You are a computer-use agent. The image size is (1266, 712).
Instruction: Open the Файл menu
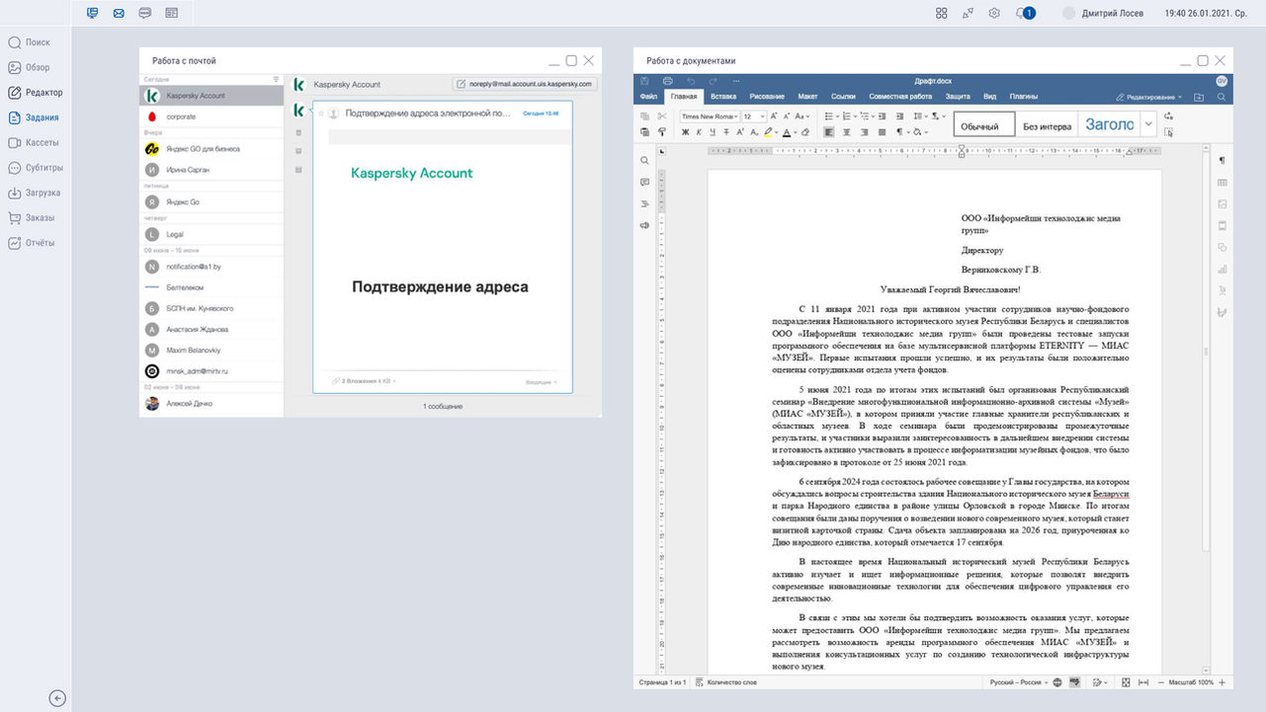pos(648,97)
